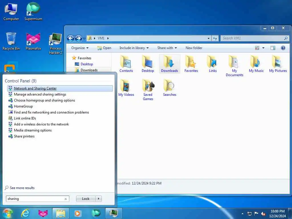The height and width of the screenshot is (219, 292).
Task: Open Explorer Help question mark icon
Action: coord(283,48)
